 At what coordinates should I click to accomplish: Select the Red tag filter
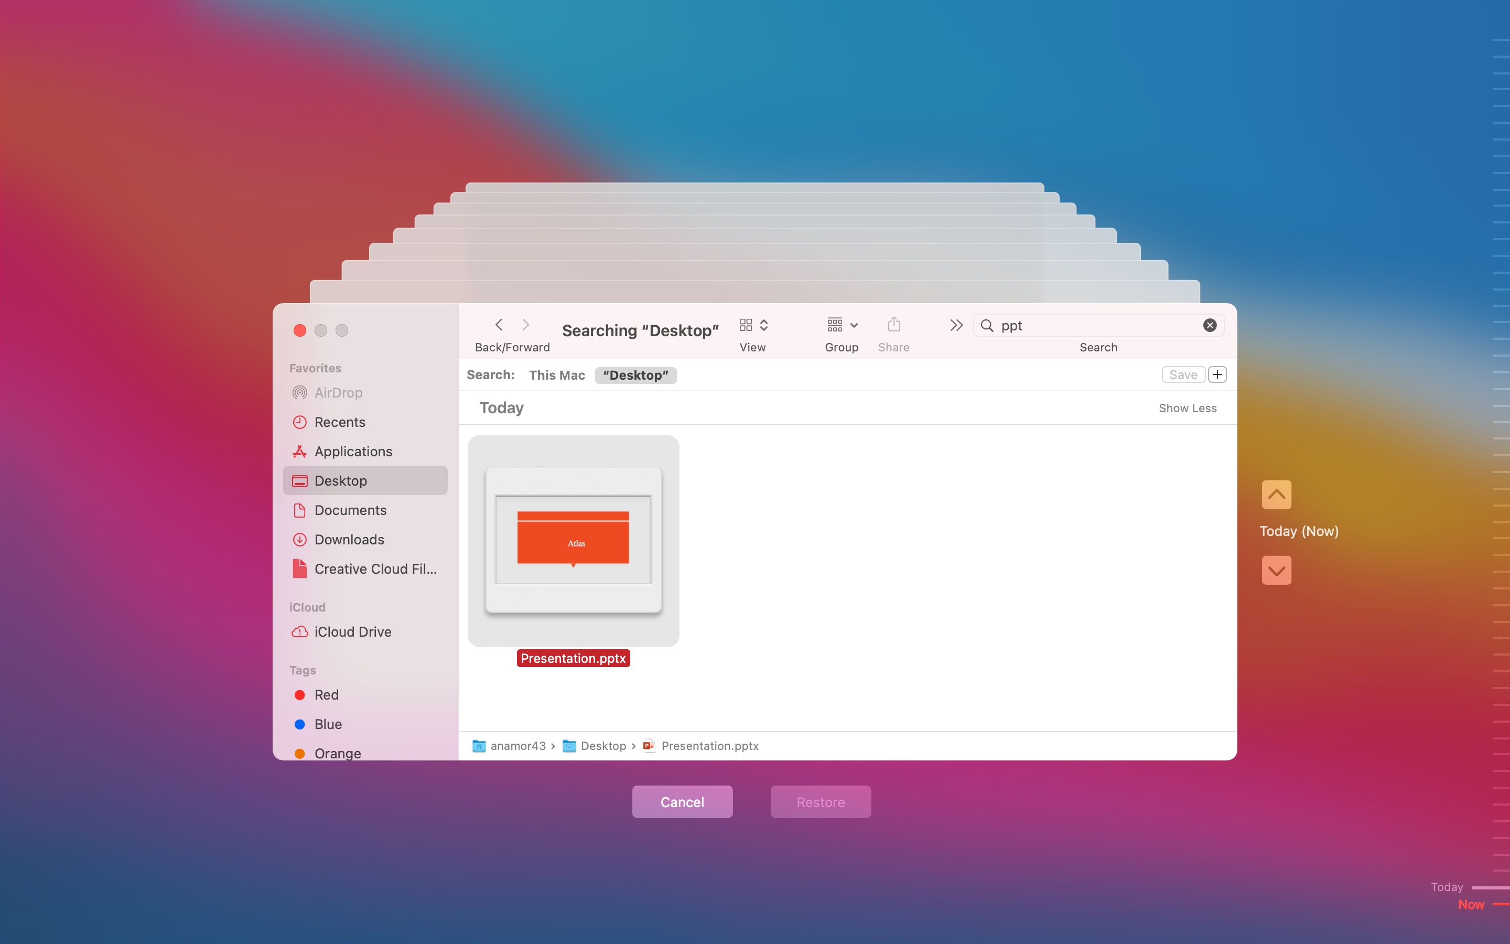coord(326,694)
